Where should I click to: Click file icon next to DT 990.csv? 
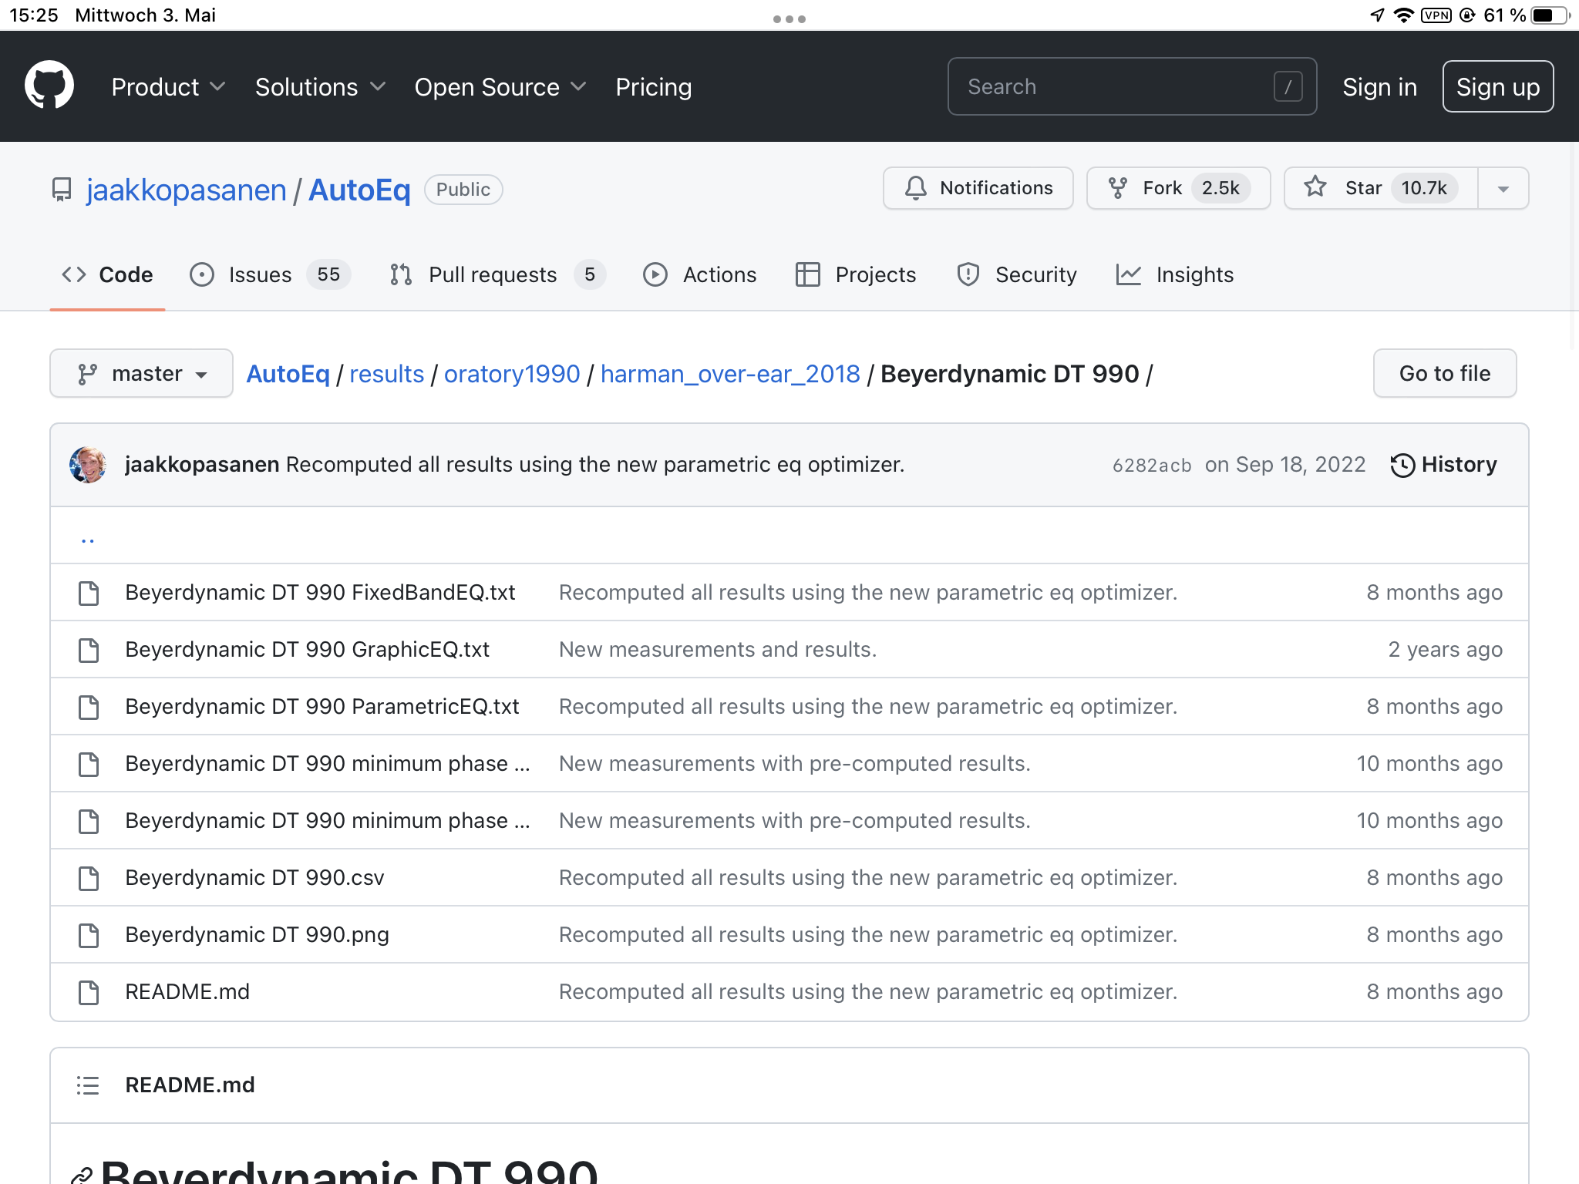89,878
